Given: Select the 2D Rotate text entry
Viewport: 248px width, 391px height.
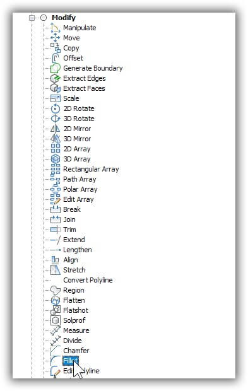Looking at the screenshot, I should pos(79,108).
